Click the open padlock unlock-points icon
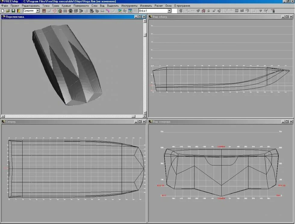Screen dimensions: 295x224 [x=214, y=11]
